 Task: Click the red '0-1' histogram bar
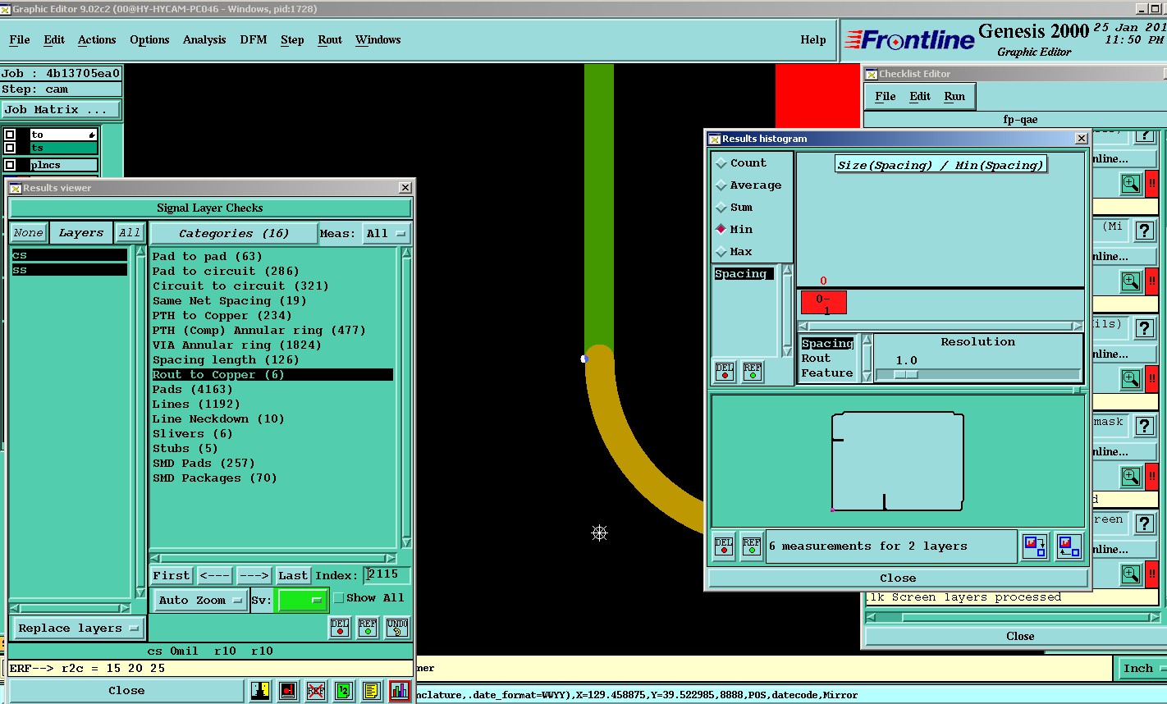tap(823, 303)
